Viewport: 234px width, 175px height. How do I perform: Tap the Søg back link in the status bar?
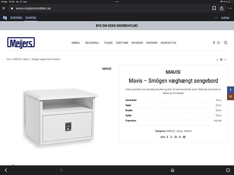[x=4, y=2]
